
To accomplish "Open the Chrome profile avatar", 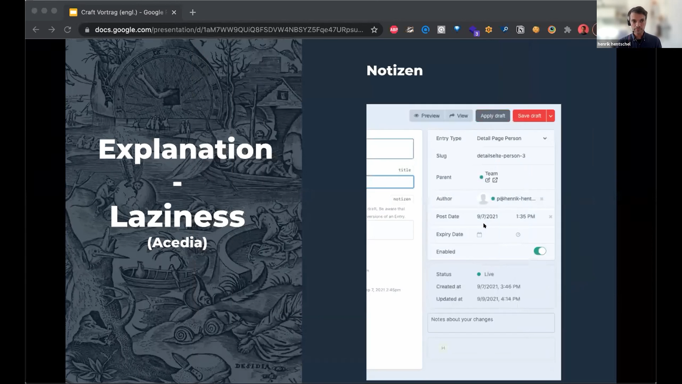I will (583, 30).
